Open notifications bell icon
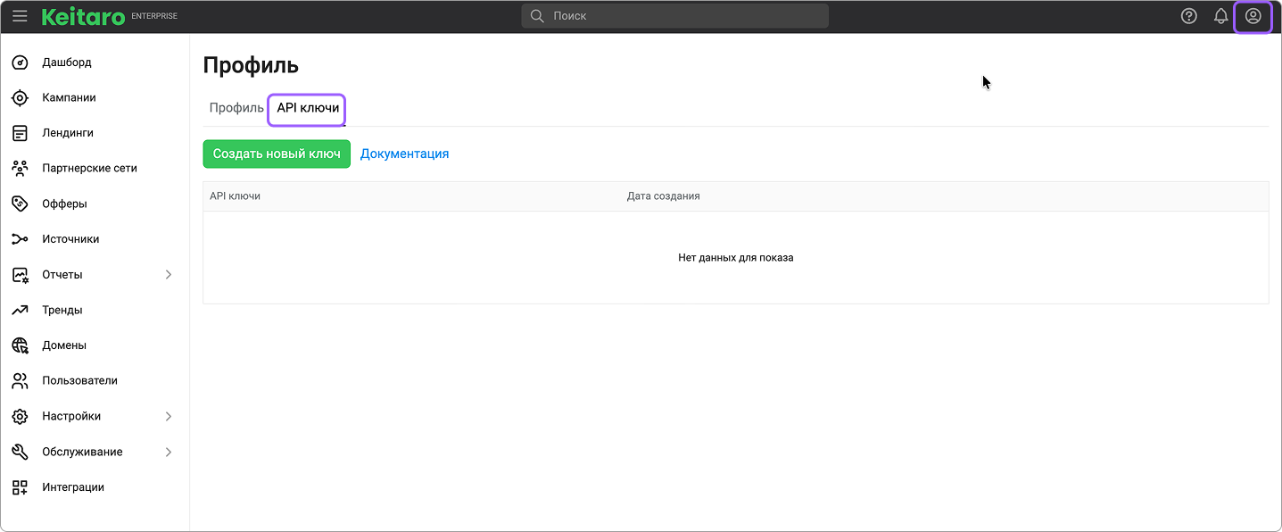The height and width of the screenshot is (532, 1282). (x=1220, y=16)
